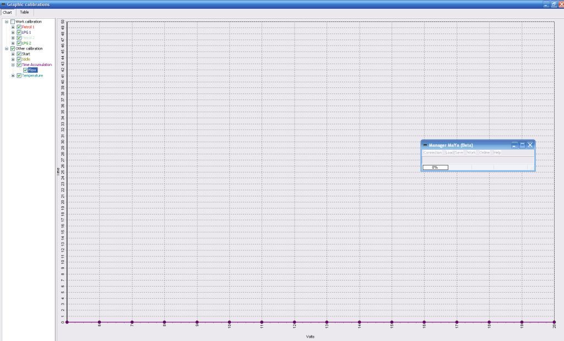The height and width of the screenshot is (341, 564).
Task: Open Online menu in Manager MaYa
Action: [485, 153]
